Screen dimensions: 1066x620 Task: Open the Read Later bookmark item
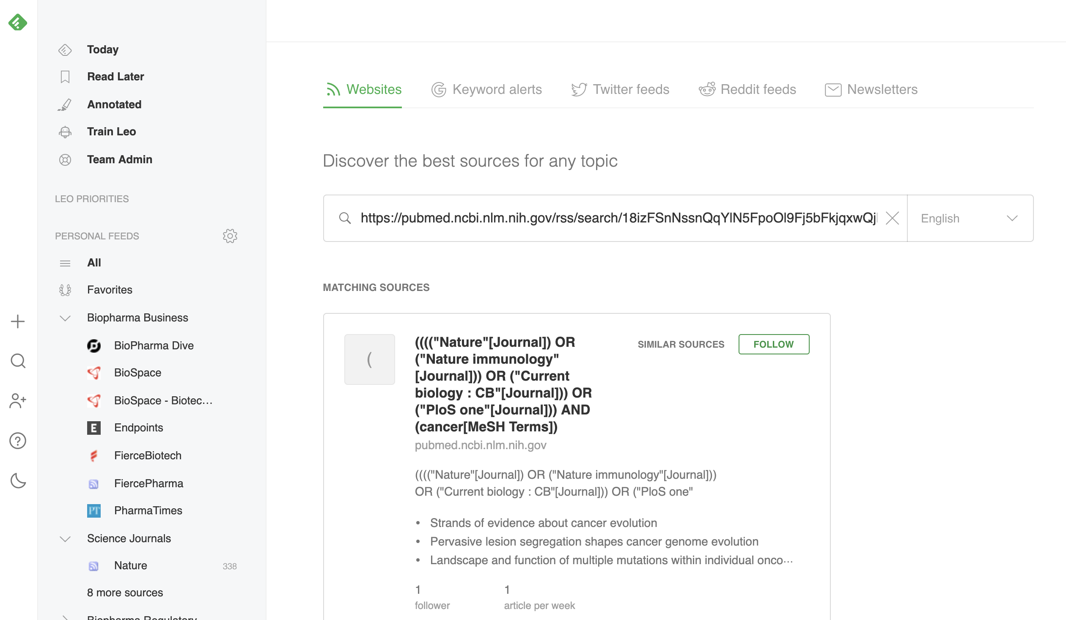pos(115,77)
